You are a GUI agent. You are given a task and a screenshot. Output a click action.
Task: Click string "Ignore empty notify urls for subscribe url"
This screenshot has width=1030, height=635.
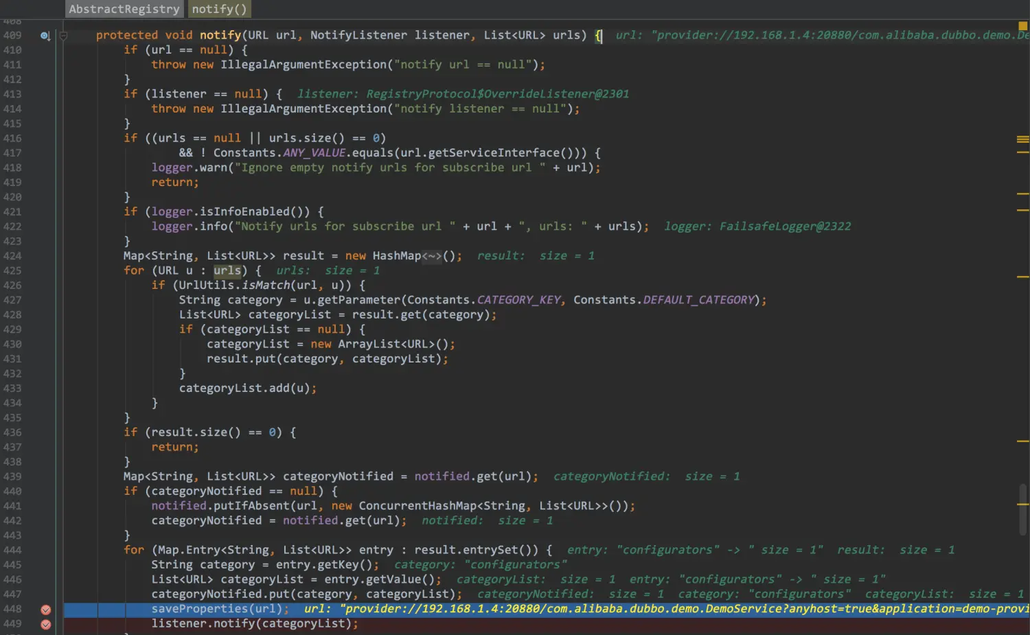(390, 168)
